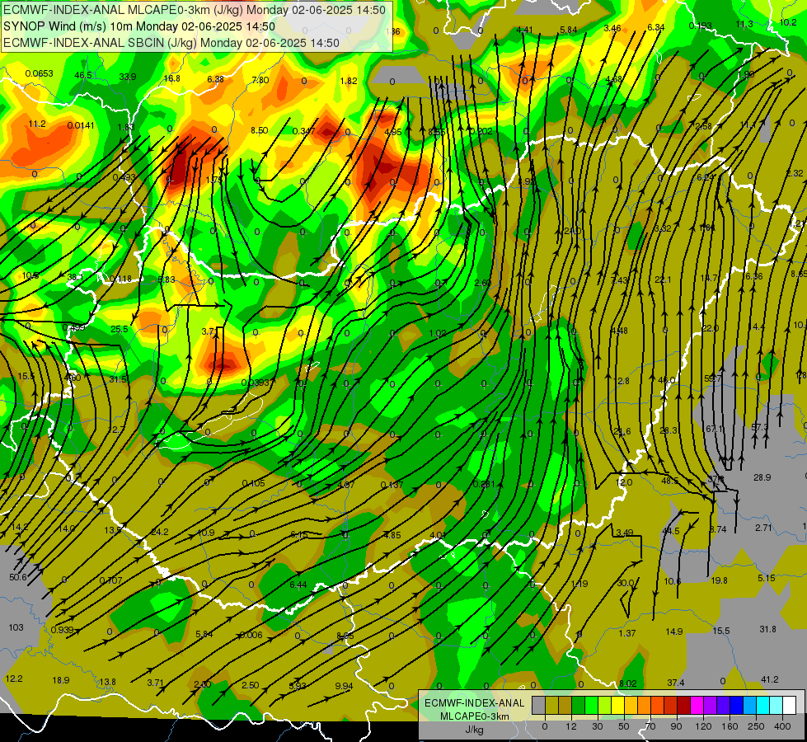This screenshot has height=742, width=807.
Task: Click the station value '33.9'
Action: (x=128, y=77)
